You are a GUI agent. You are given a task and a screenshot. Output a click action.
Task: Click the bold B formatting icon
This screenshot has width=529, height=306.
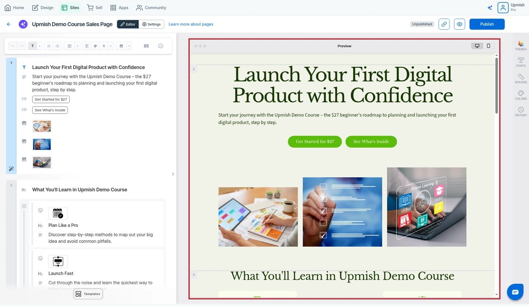(x=104, y=46)
